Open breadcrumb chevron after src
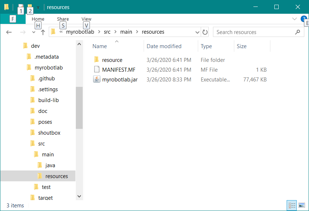Image resolution: width=309 pixels, height=211 pixels. click(x=116, y=32)
